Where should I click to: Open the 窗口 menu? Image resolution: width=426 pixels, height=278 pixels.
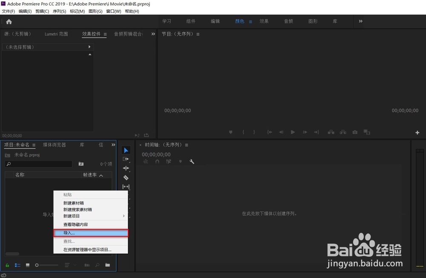pyautogui.click(x=113, y=11)
